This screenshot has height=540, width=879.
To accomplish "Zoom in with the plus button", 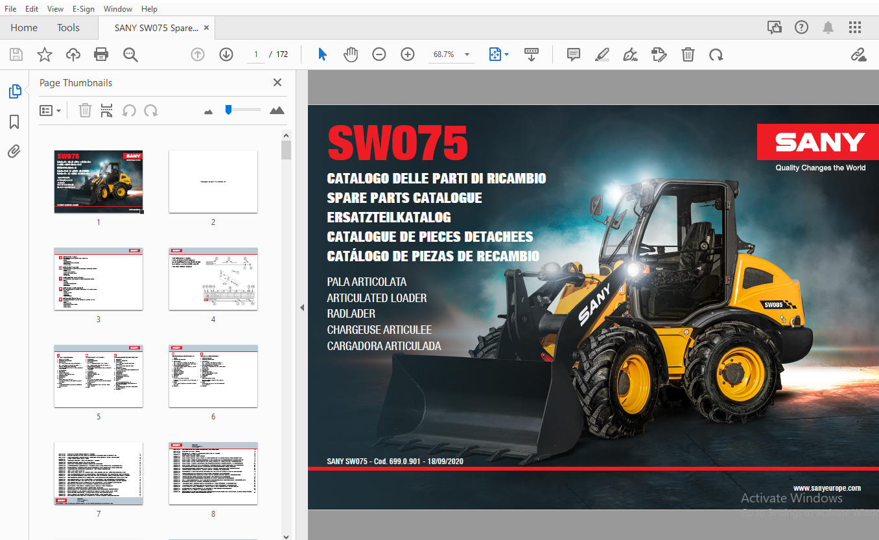I will [x=408, y=54].
